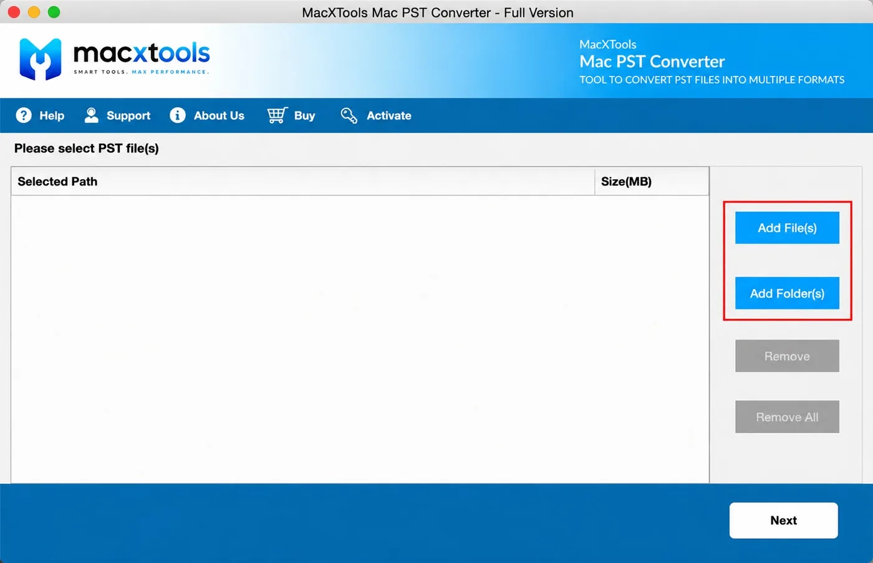The image size is (873, 563).
Task: Click the Selected Path column header
Action: tap(303, 181)
